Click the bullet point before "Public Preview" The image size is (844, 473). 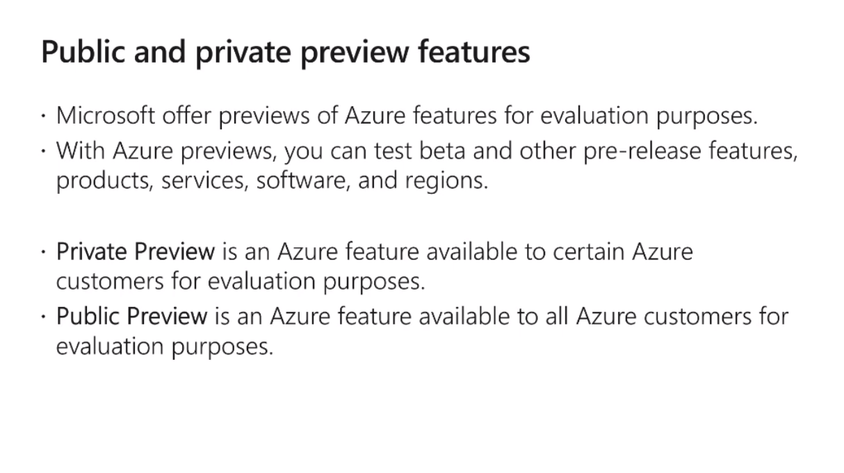[x=44, y=317]
